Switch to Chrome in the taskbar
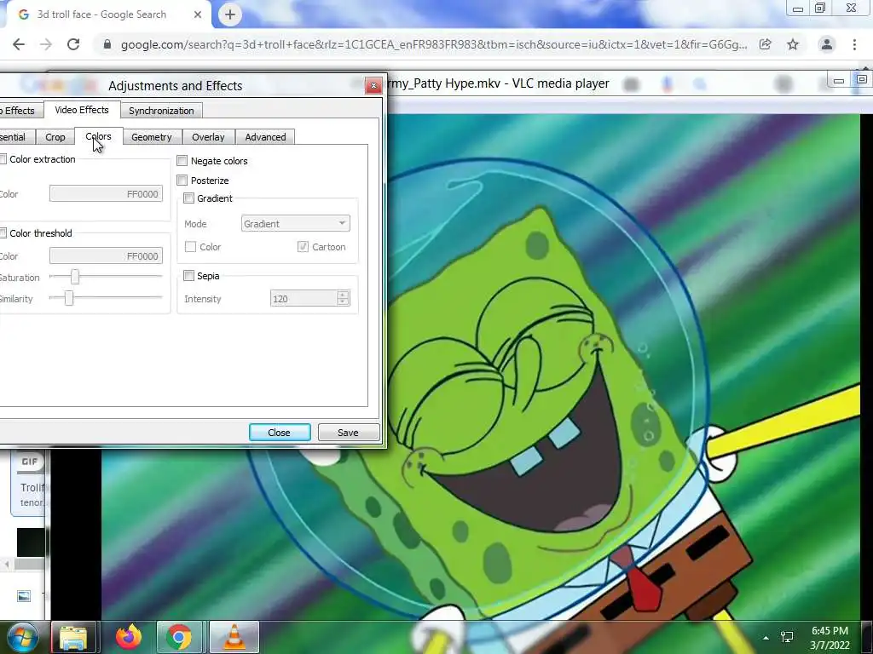 (179, 637)
